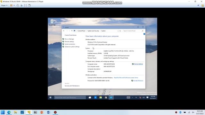Click the System window button on guest taskbar
The image size is (205, 115).
point(111,97)
